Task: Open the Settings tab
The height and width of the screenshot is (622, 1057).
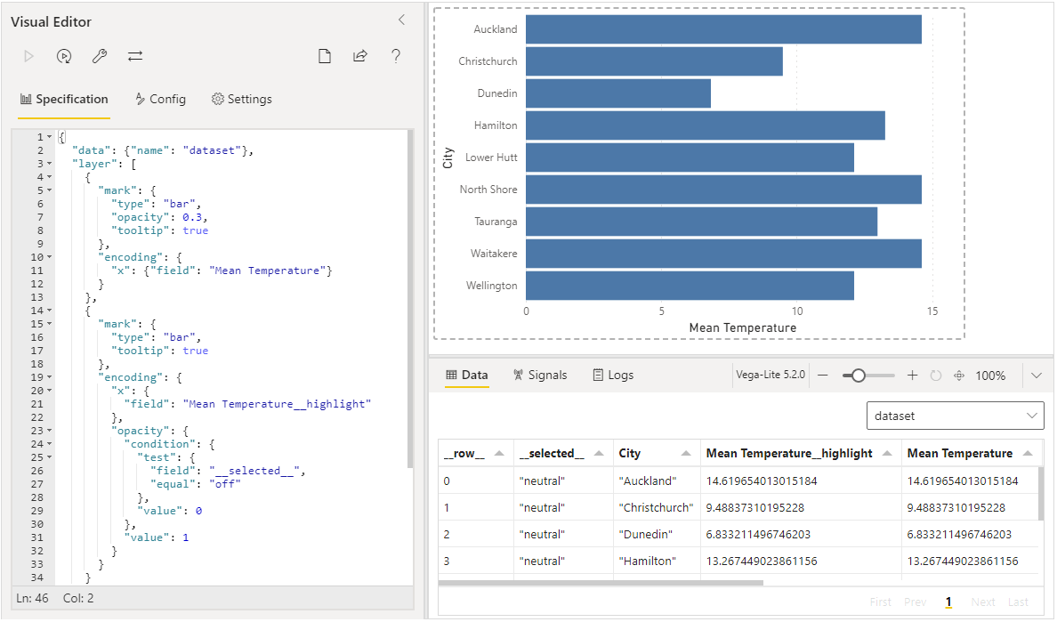Action: tap(242, 99)
